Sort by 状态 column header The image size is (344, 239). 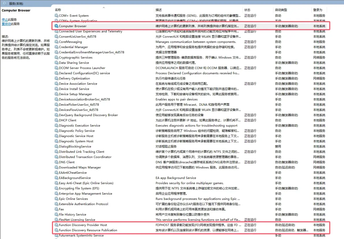[x=247, y=10]
